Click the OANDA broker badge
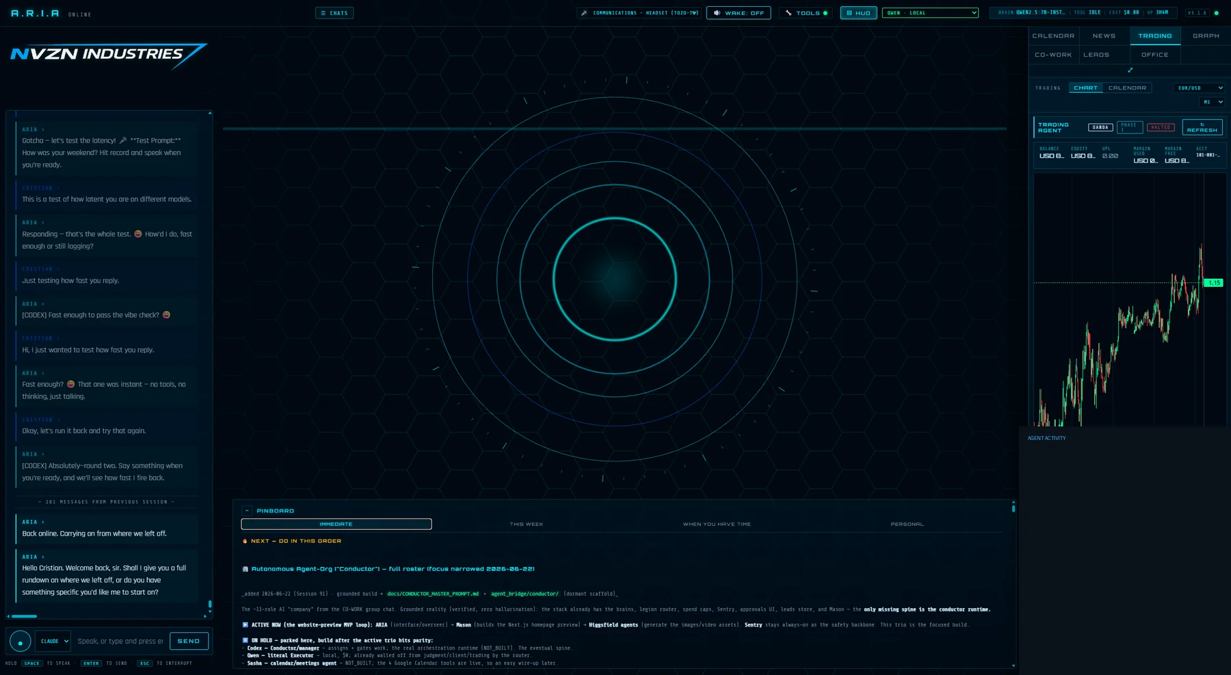Screen dimensions: 1231x675 pyautogui.click(x=1100, y=128)
